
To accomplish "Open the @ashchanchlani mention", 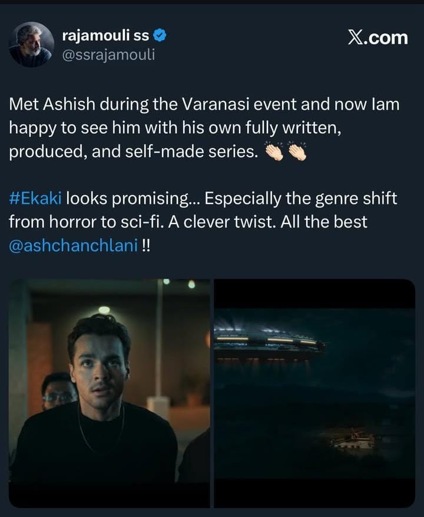I will click(73, 246).
